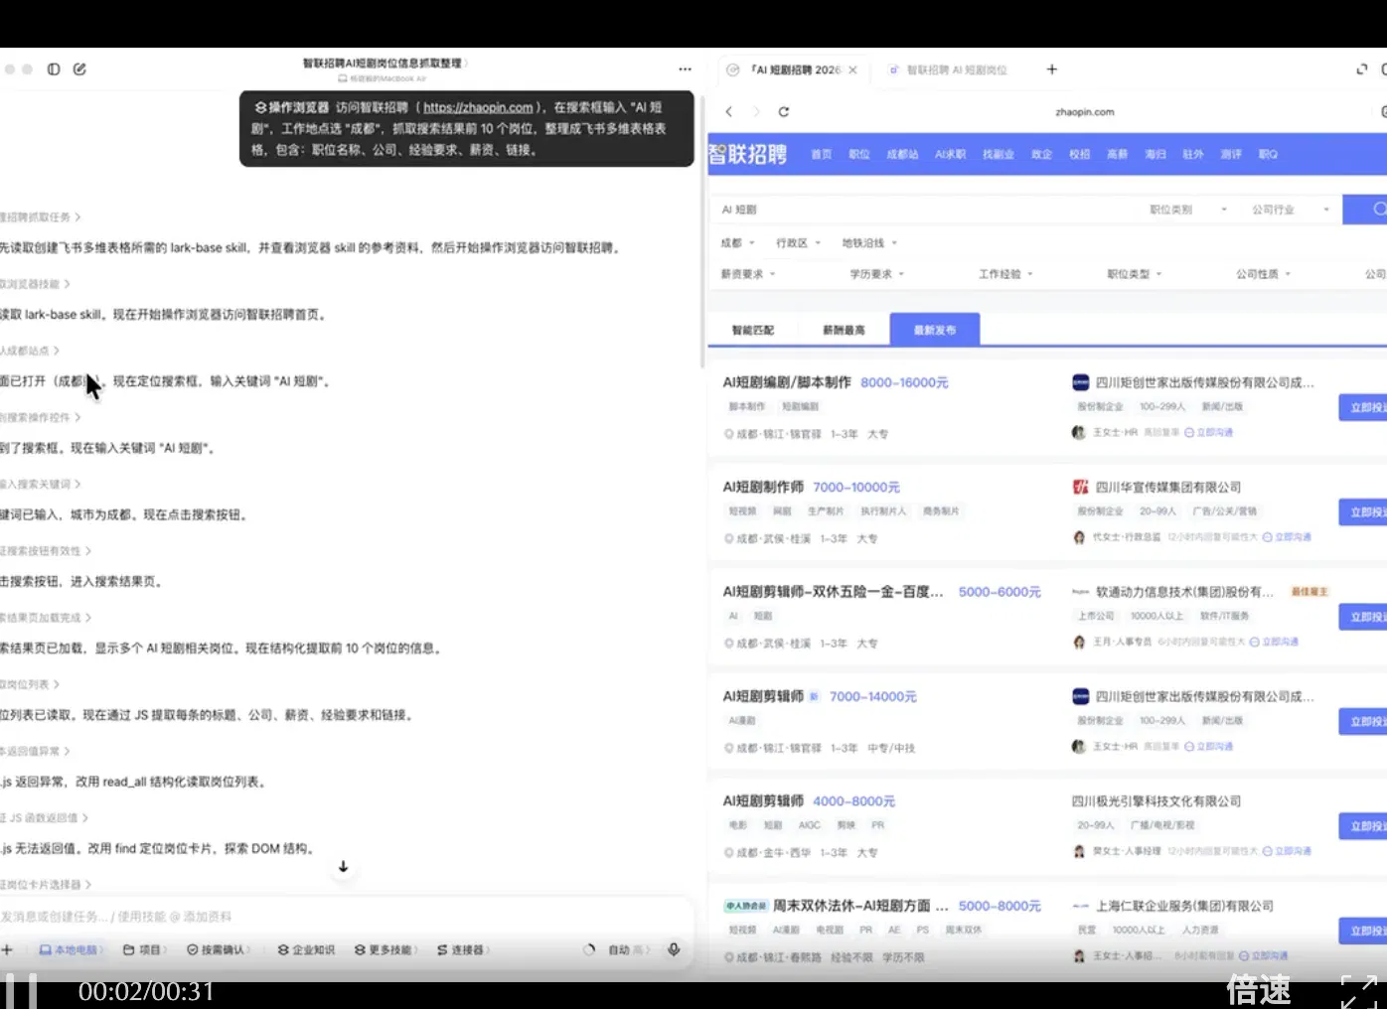1387x1009 pixels.
Task: Click the plus attach icon in chat input
Action: click(x=7, y=950)
